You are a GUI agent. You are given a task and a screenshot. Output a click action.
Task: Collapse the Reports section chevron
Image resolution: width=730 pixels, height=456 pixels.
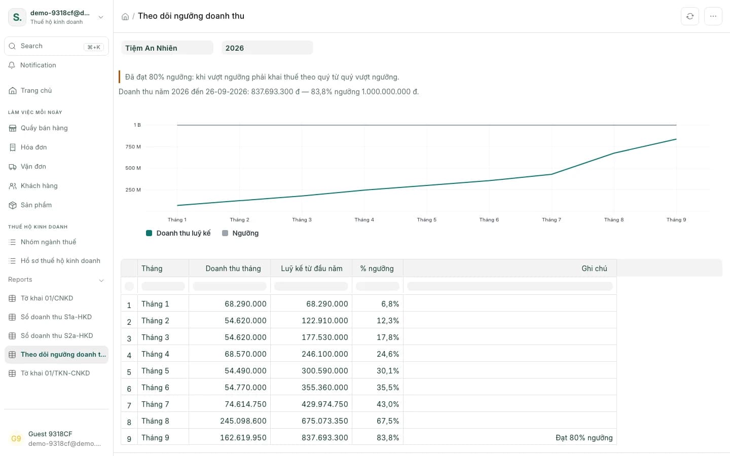click(x=101, y=280)
